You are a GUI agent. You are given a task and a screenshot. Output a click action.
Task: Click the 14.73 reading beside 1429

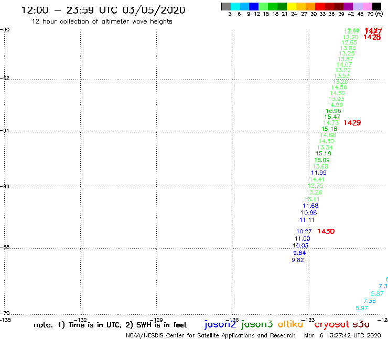[x=331, y=123]
